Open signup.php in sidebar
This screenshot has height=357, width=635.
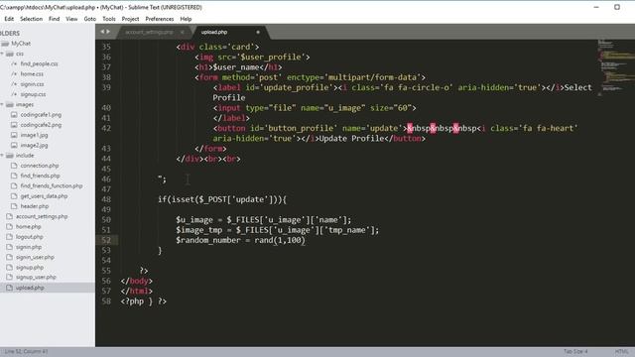30,267
